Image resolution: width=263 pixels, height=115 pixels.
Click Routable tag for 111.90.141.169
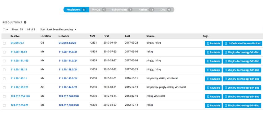[x=213, y=61]
